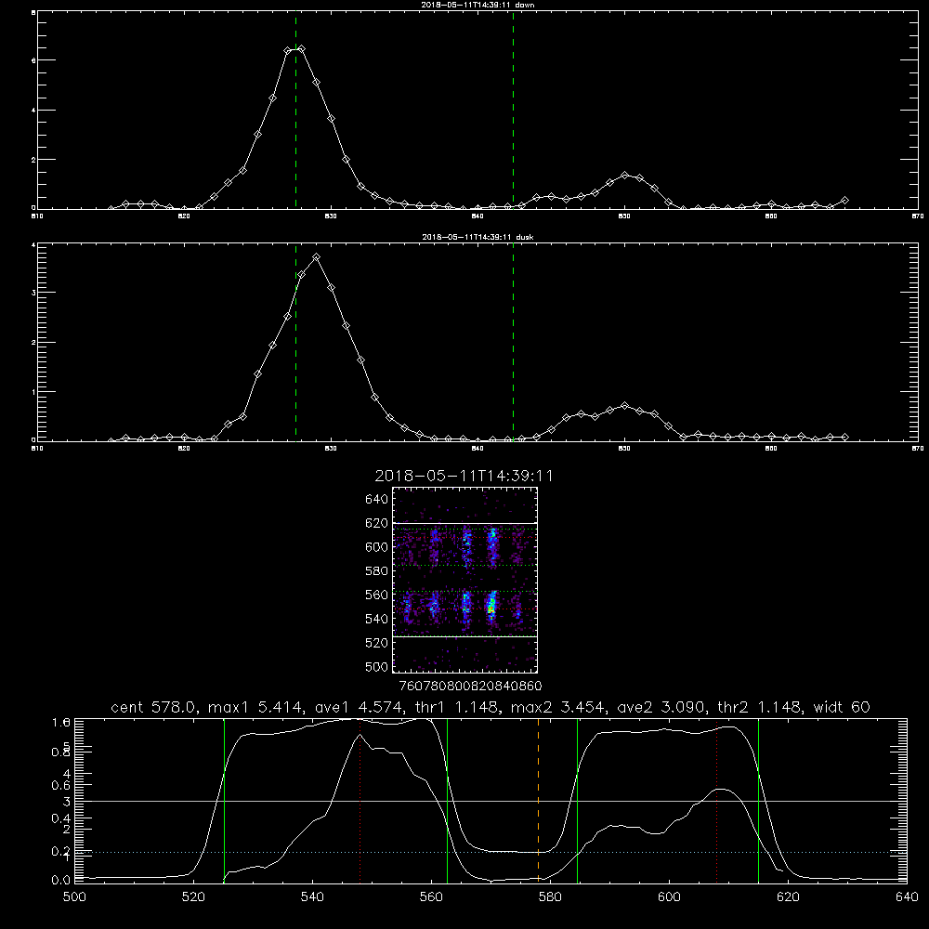Viewport: 929px width, 929px height.
Task: Click the 540 label on heatmap y-axis
Action: (377, 619)
